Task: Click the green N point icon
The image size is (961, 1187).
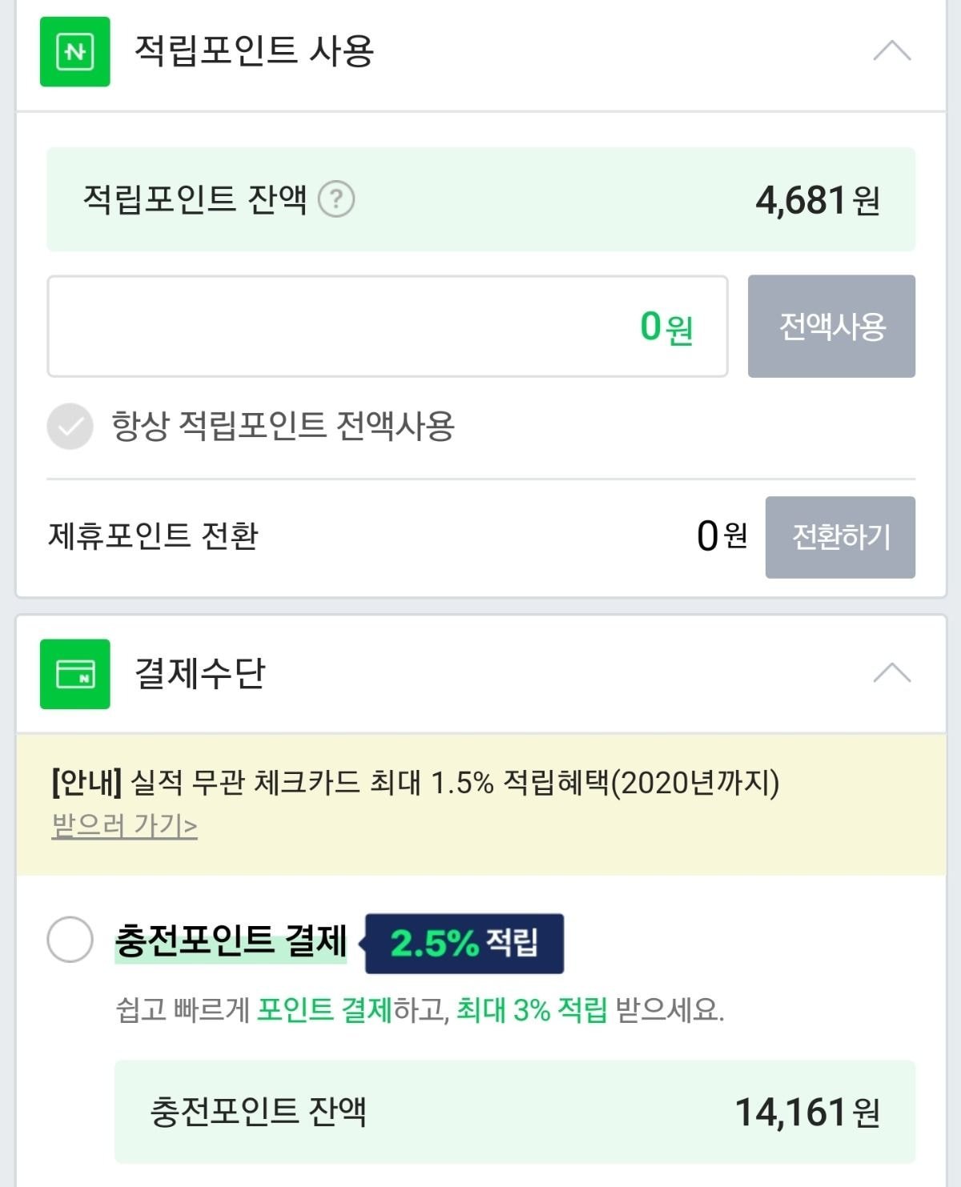Action: pos(74,51)
